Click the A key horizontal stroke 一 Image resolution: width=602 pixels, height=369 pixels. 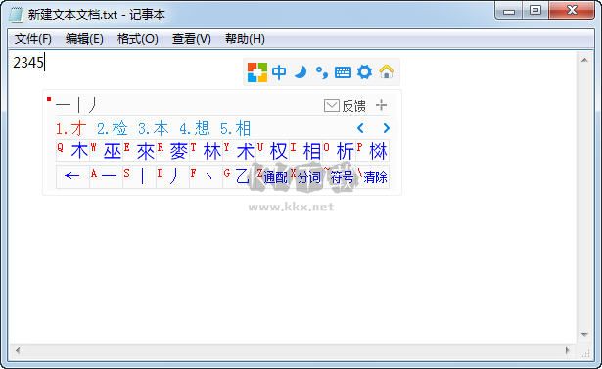click(x=106, y=176)
